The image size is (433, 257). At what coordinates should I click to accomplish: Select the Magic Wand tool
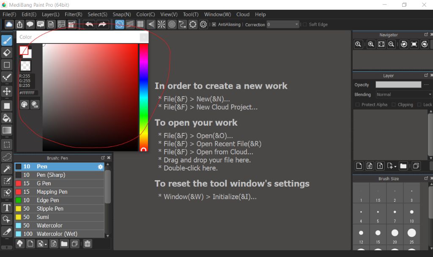pyautogui.click(x=7, y=168)
